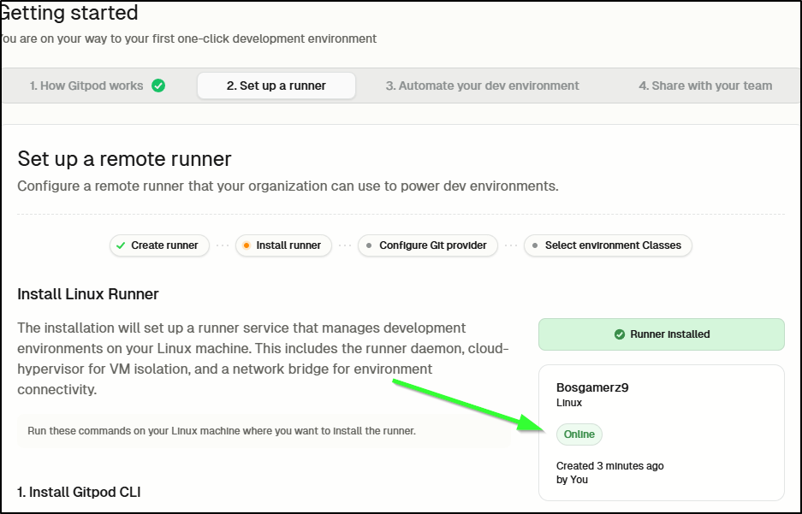Open the Select environment Classes step
This screenshot has width=802, height=514.
[608, 245]
